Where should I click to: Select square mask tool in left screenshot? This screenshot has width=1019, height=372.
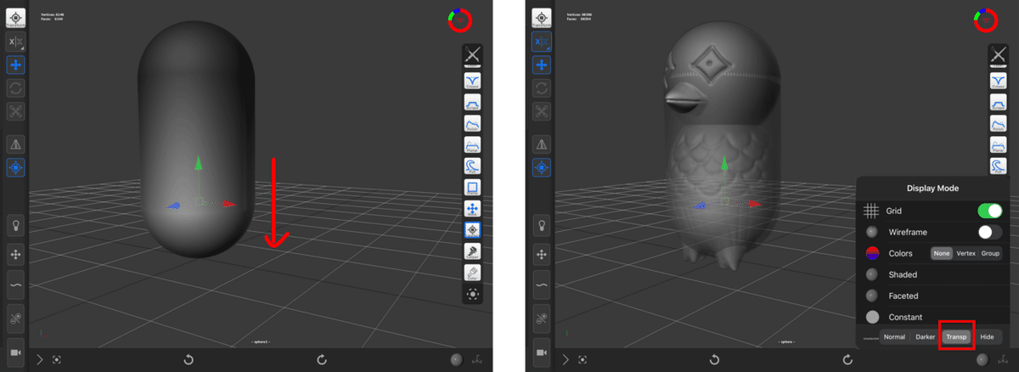pos(473,188)
